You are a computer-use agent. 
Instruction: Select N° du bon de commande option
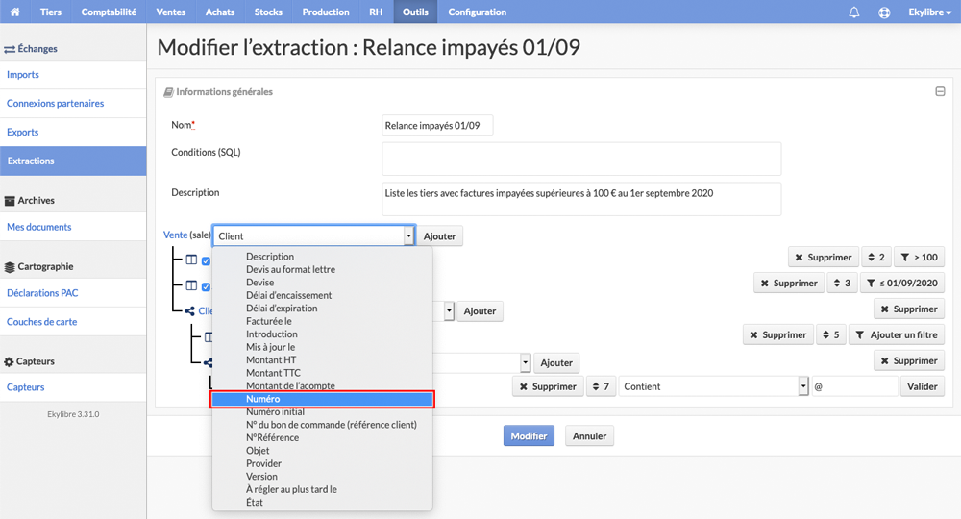331,425
